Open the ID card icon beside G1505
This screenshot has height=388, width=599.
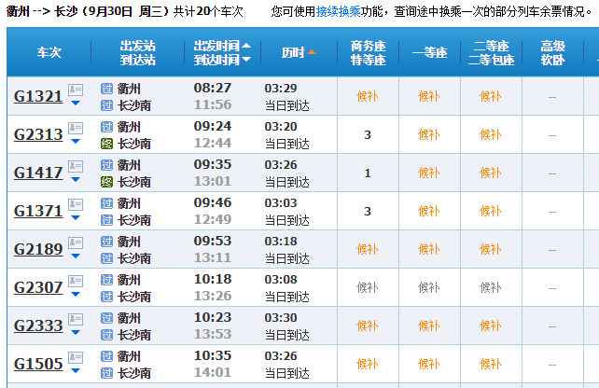(76, 357)
